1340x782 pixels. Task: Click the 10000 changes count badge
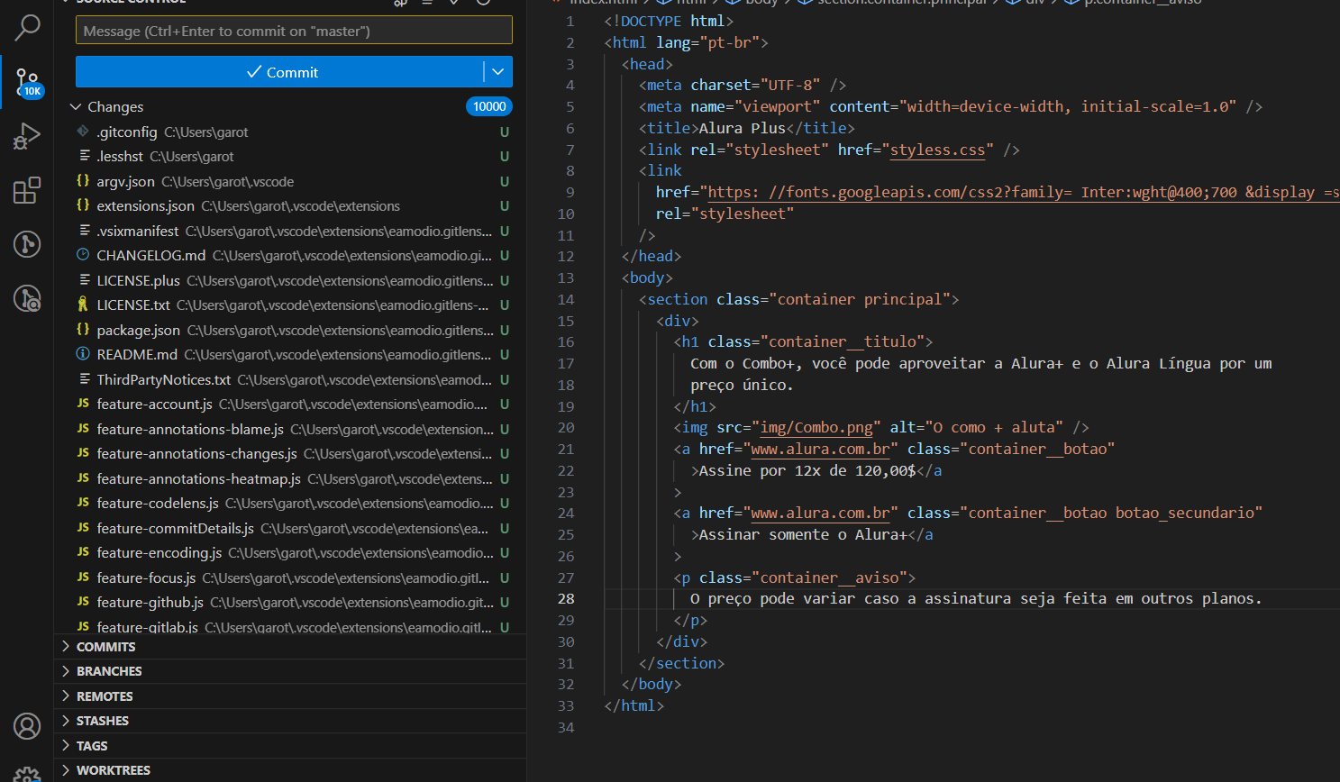click(x=489, y=106)
